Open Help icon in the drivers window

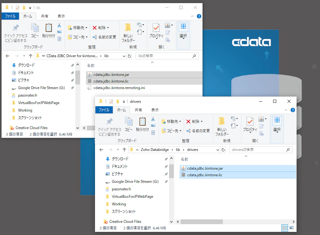pyautogui.click(x=292, y=110)
